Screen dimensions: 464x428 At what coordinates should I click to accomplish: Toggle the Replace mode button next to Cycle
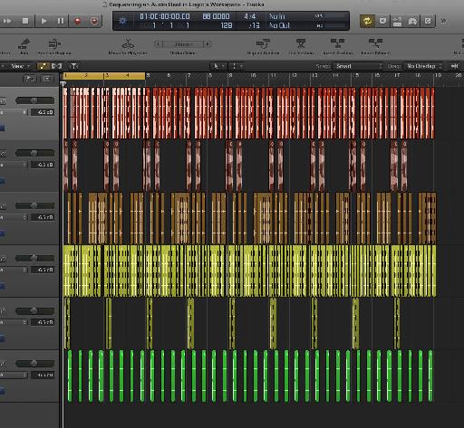[382, 21]
